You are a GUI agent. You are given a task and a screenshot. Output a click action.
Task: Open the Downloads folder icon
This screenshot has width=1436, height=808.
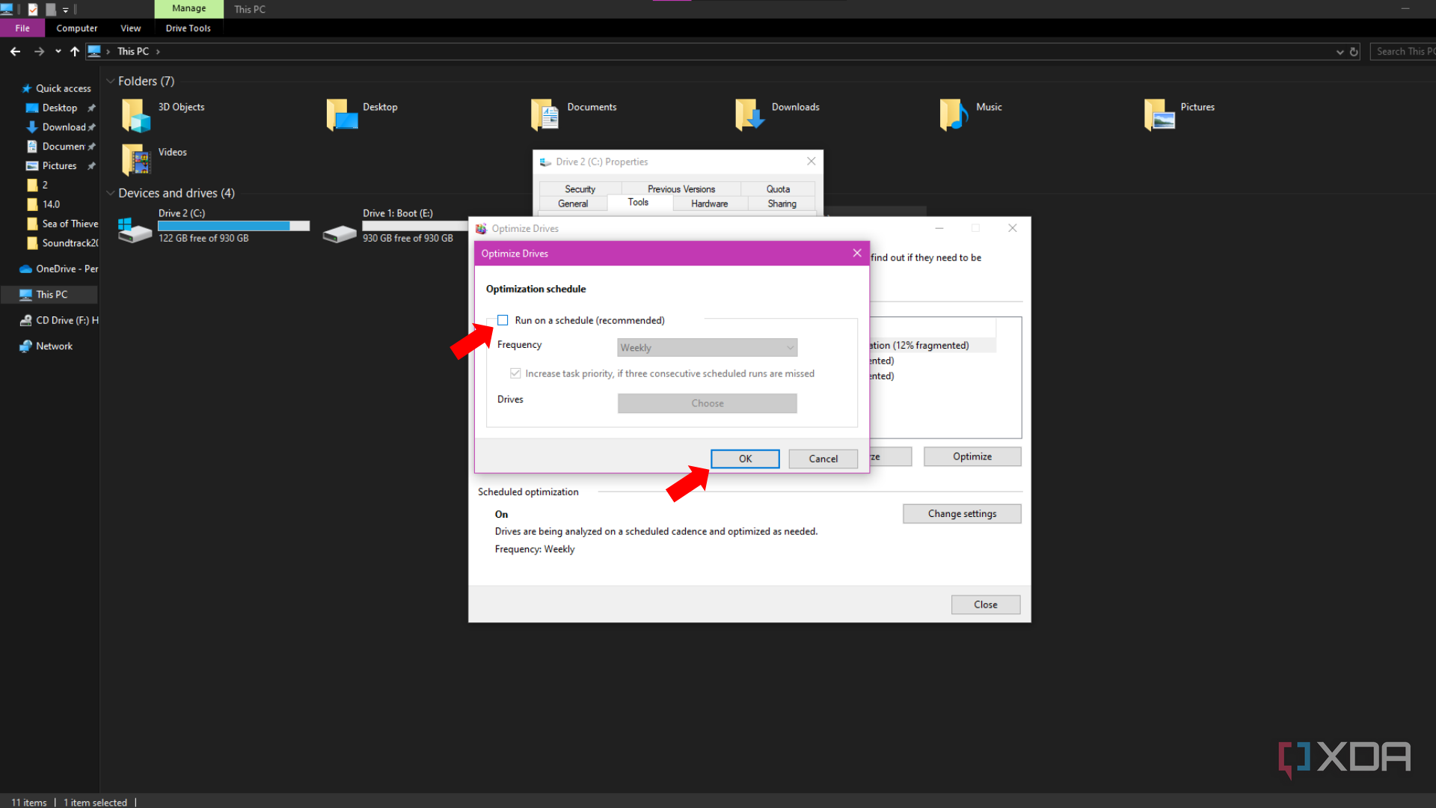[748, 114]
